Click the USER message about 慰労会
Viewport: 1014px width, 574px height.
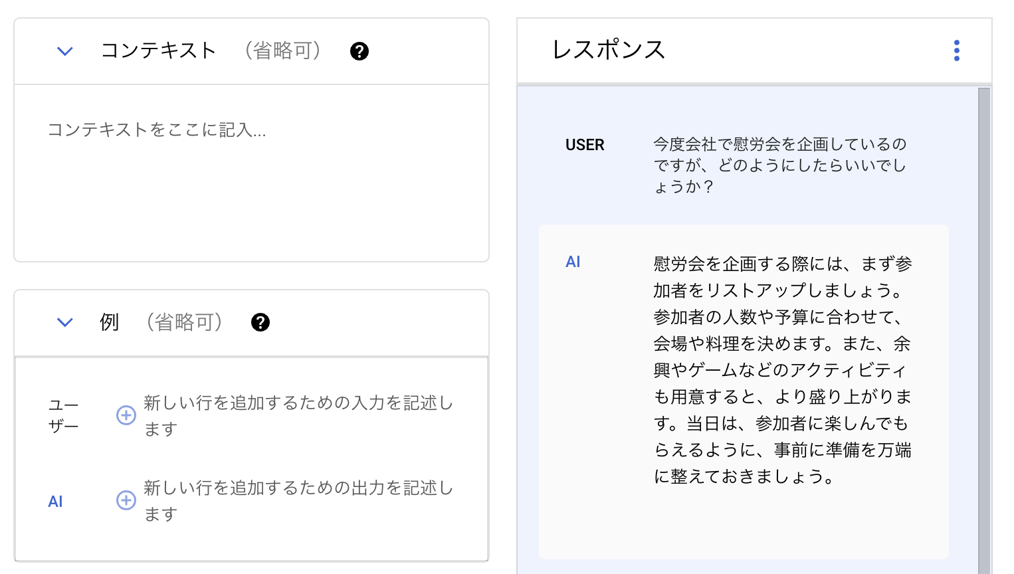coord(779,165)
